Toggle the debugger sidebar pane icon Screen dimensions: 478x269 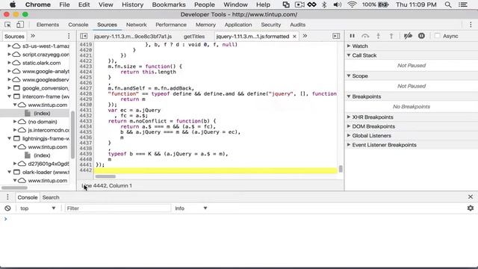[336, 36]
